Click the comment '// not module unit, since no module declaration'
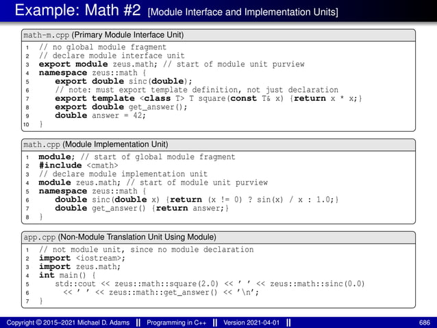437x328 pixels. (x=147, y=250)
